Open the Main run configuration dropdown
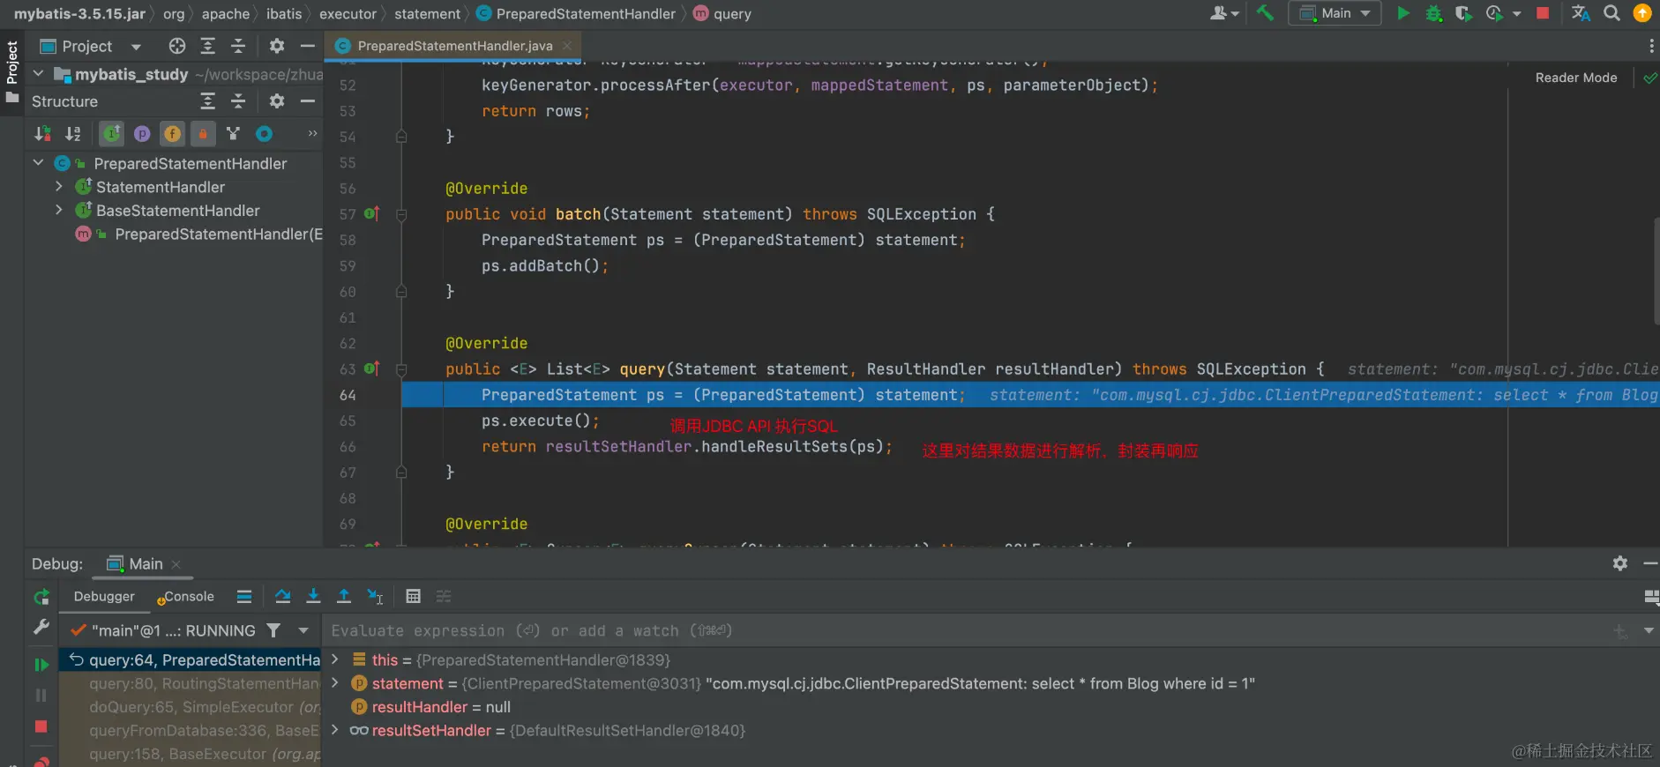 [1336, 13]
